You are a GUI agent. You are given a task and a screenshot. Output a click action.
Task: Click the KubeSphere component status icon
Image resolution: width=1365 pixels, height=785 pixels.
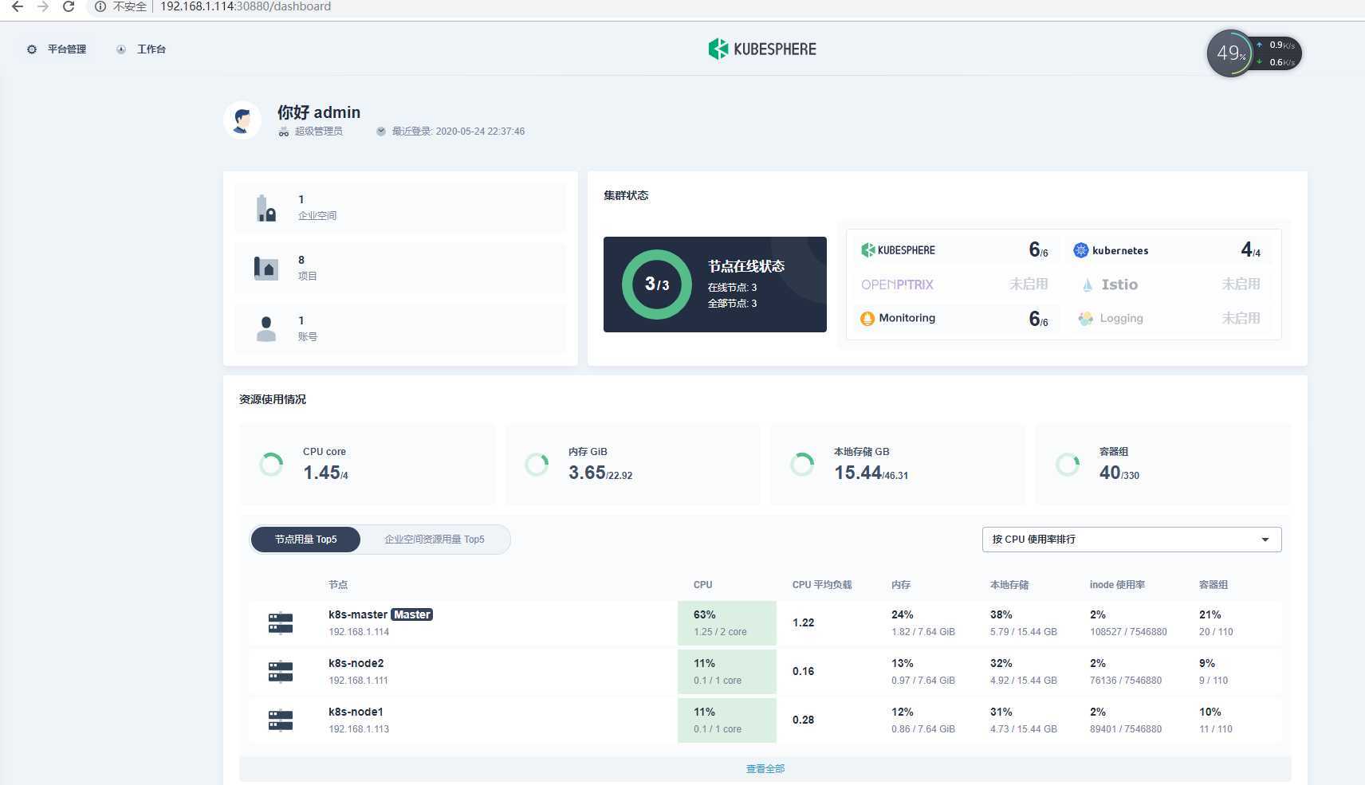(x=868, y=250)
